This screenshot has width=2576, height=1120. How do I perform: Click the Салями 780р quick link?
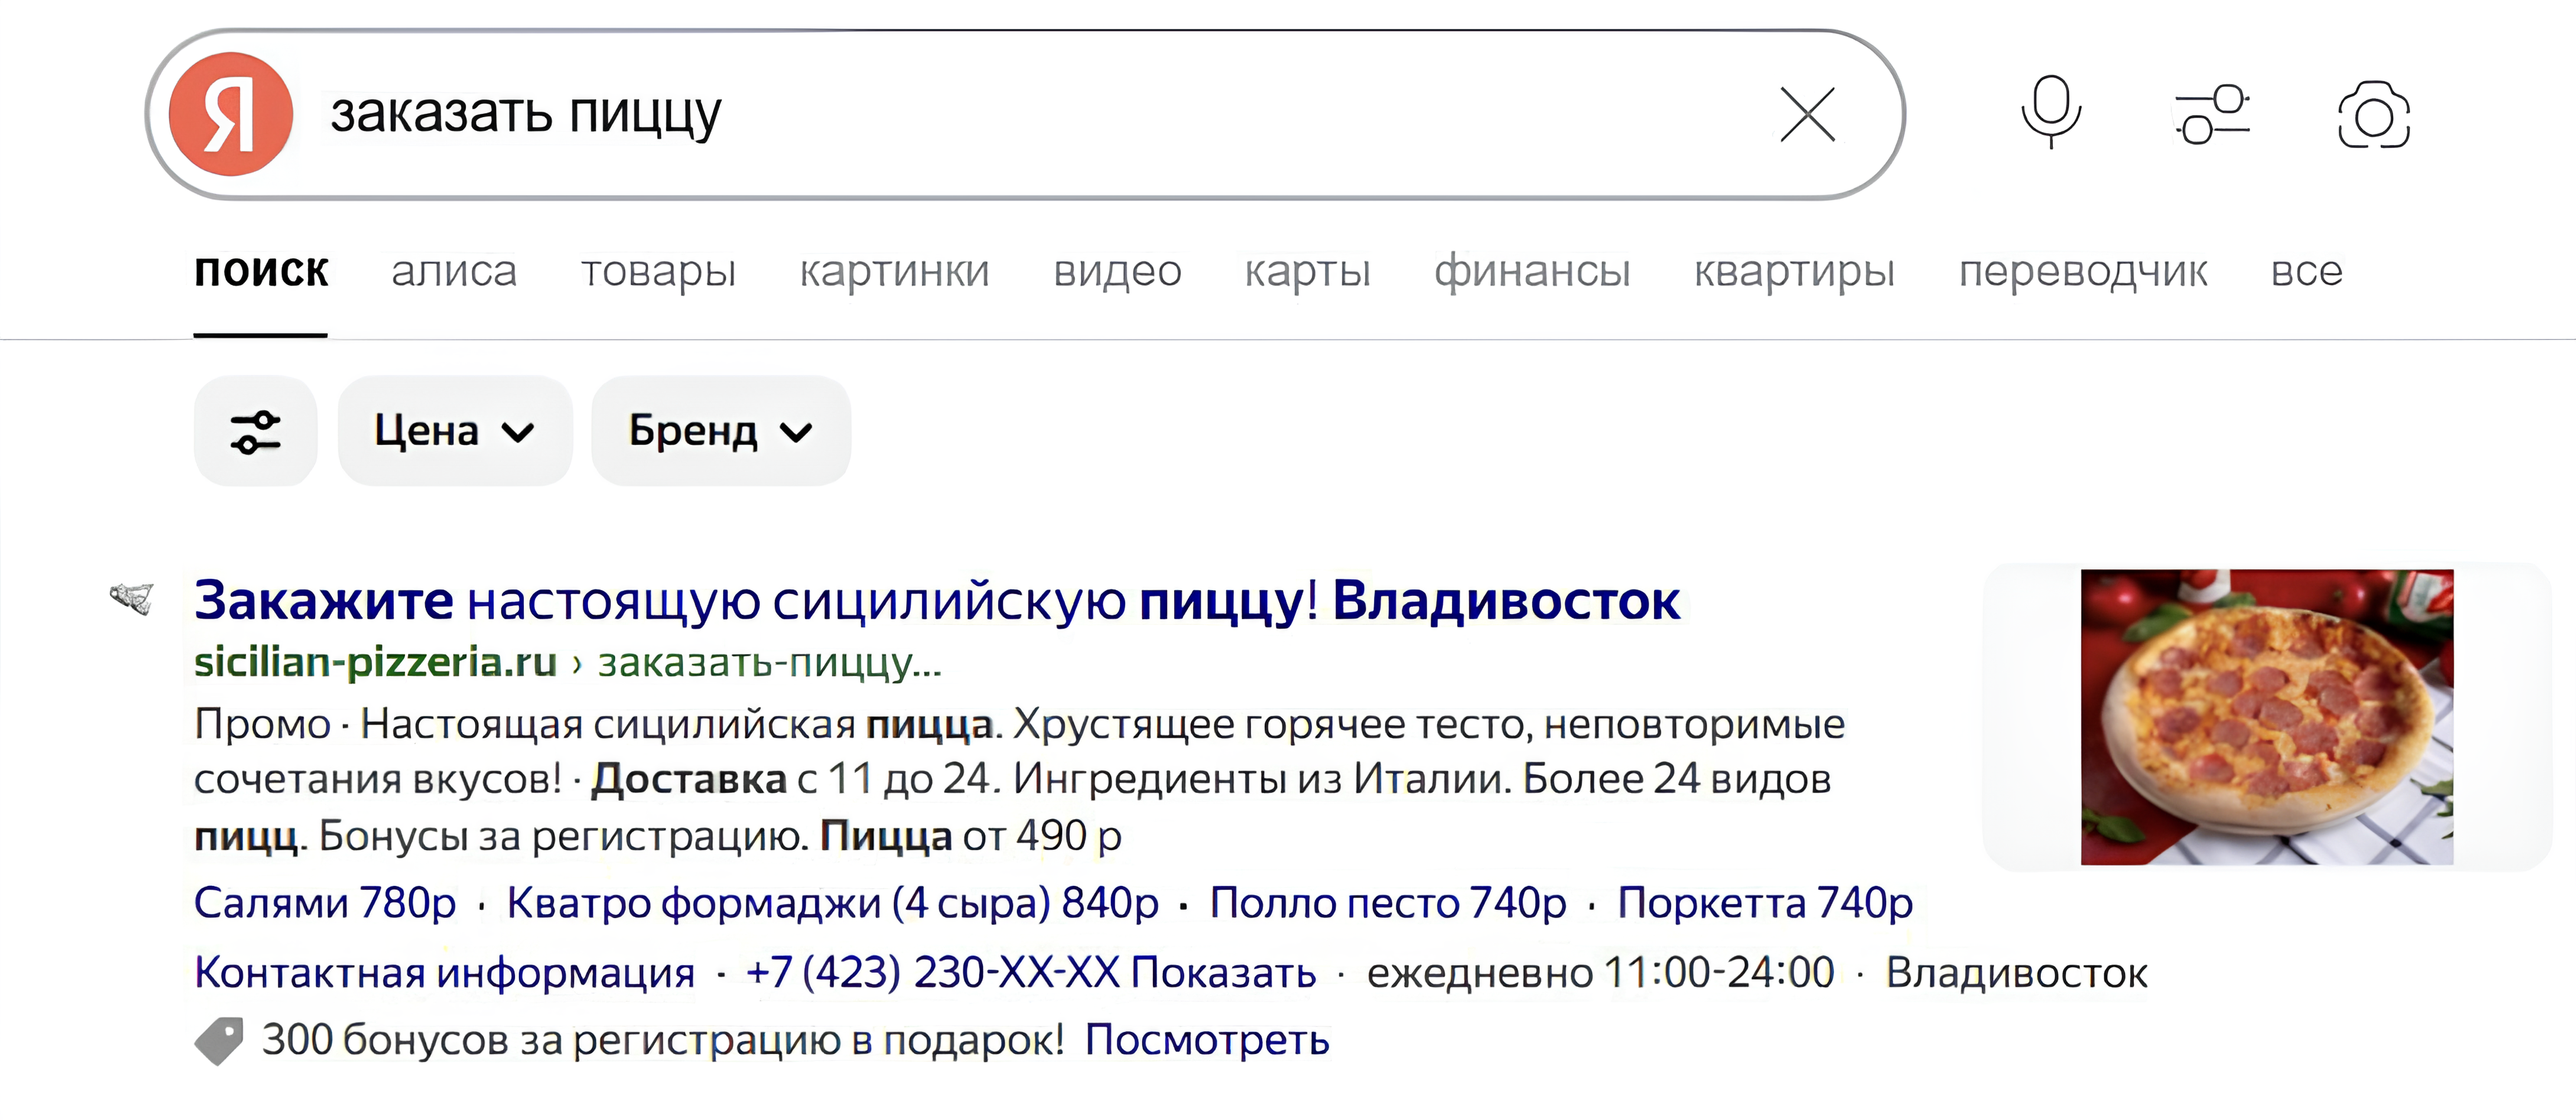[x=325, y=903]
